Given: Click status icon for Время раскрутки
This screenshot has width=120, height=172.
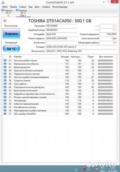Looking at the screenshot, I should click(5, 67).
